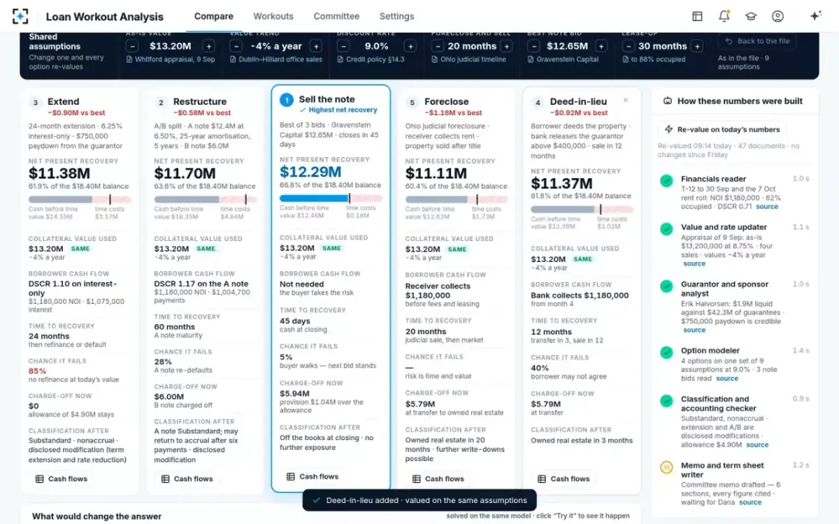Open Gravenstein Capital source document
The image size is (839, 524).
563,59
